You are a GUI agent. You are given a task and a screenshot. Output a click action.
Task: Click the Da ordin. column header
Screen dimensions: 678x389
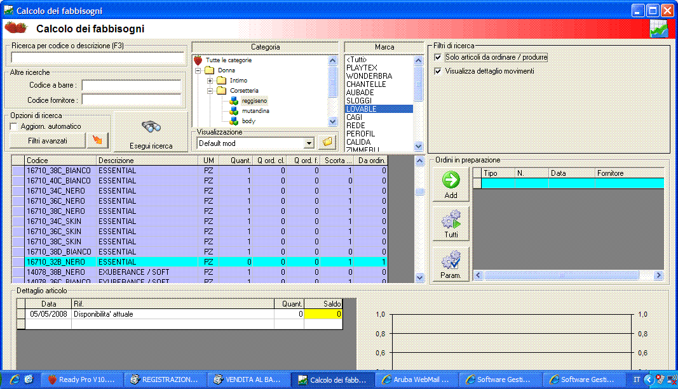click(371, 160)
